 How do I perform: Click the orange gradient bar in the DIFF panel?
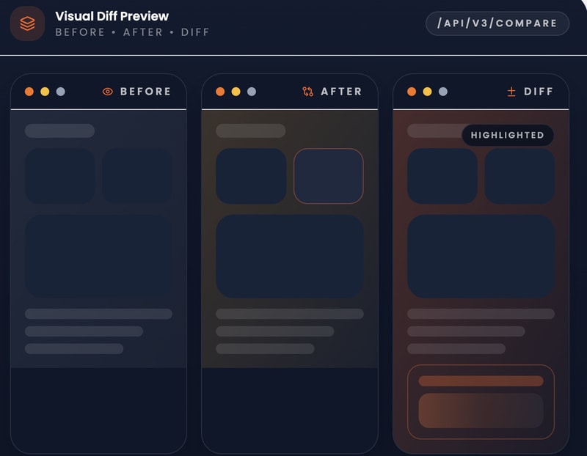481,411
